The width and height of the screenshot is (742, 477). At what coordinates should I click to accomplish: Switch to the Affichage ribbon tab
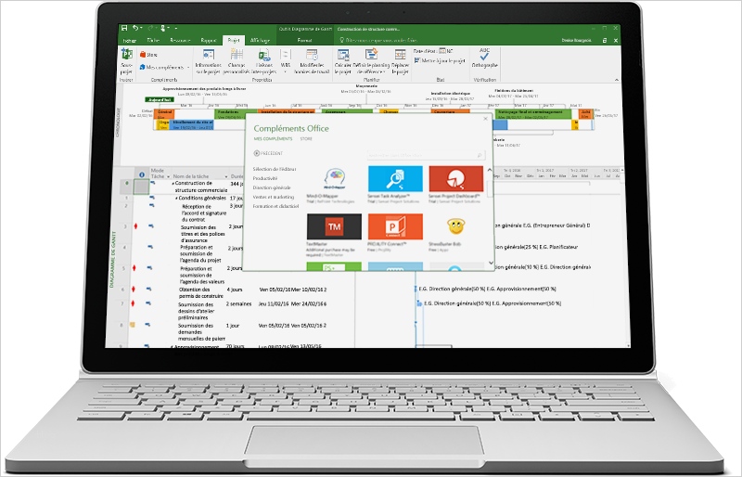(x=260, y=41)
